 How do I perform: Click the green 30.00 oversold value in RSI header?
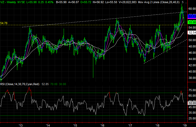(x=62, y=84)
